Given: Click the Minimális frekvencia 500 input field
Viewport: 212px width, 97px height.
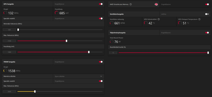Looking at the screenshot, I should (9, 30).
